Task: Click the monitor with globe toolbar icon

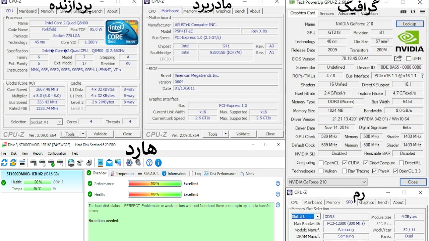Action: click(118, 163)
